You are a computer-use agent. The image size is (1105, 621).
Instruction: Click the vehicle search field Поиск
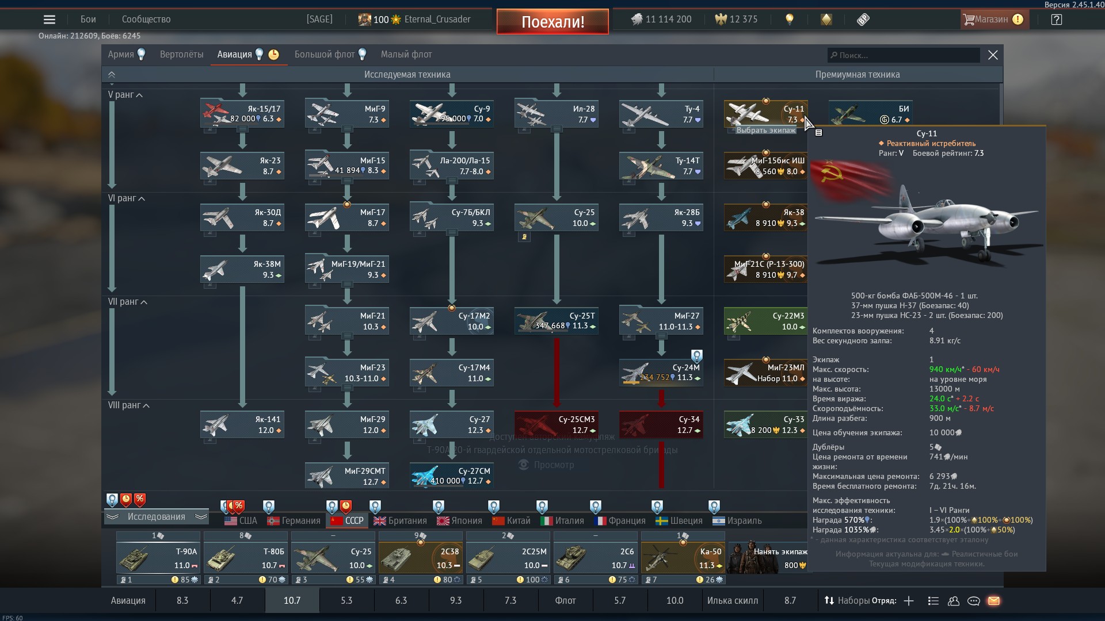click(904, 55)
